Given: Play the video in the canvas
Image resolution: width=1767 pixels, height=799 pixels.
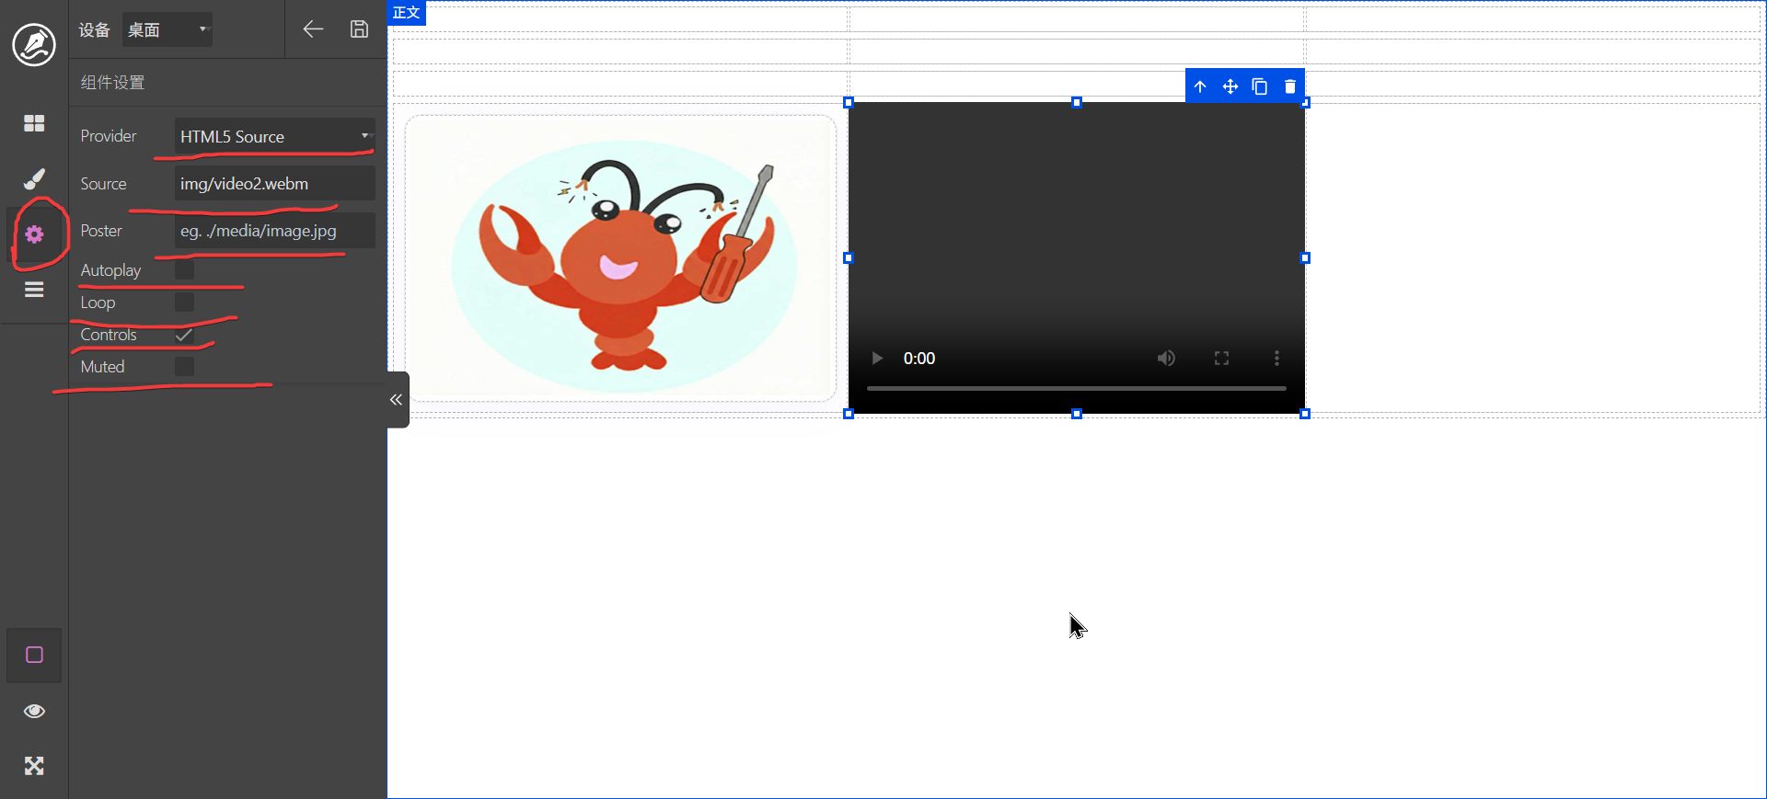Looking at the screenshot, I should tap(877, 359).
